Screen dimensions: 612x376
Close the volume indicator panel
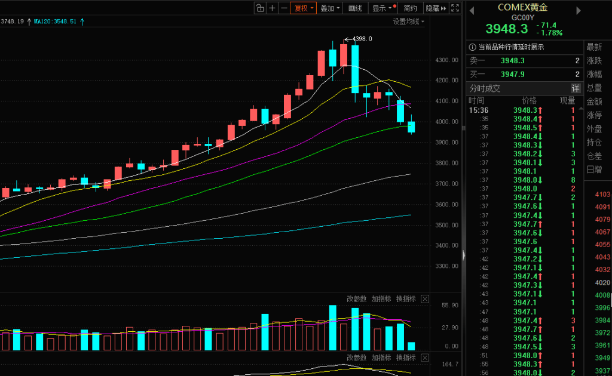pyautogui.click(x=425, y=299)
